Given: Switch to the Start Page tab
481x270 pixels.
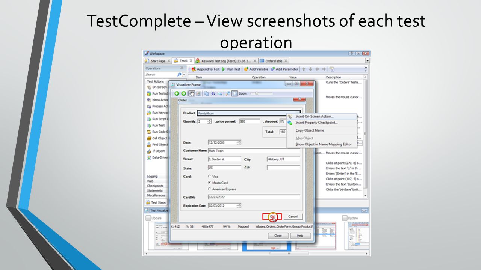Looking at the screenshot, I should tap(158, 61).
